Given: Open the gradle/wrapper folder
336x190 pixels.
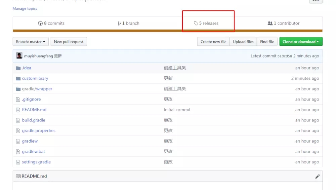Looking at the screenshot, I should pyautogui.click(x=37, y=89).
